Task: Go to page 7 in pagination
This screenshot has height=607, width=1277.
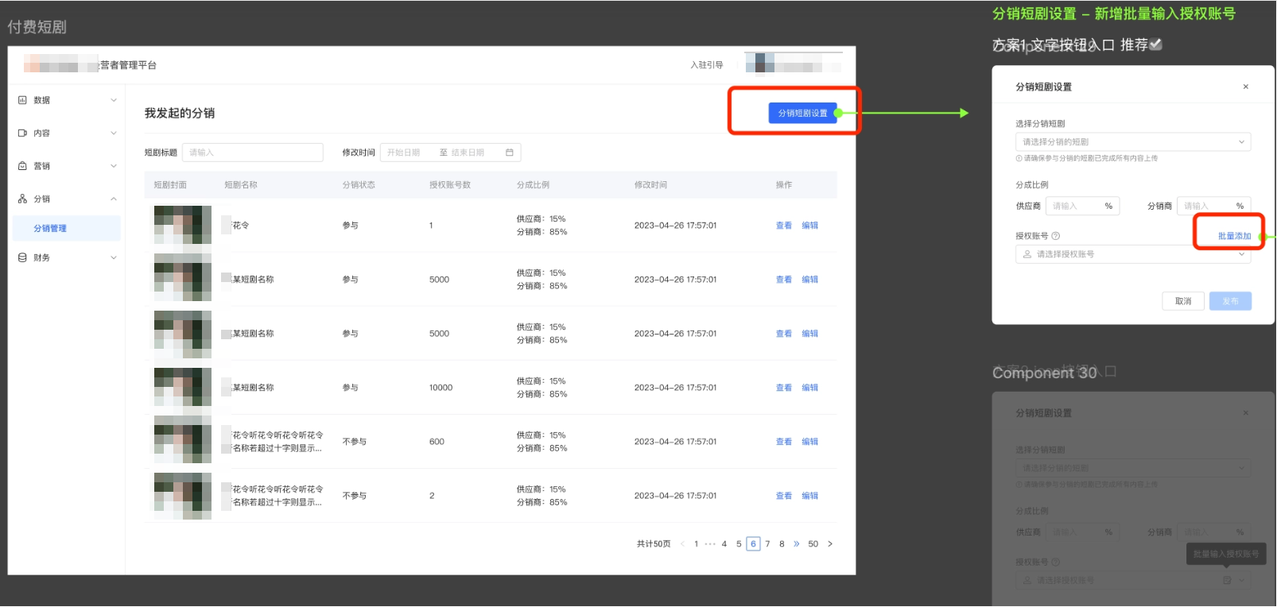Action: click(767, 544)
